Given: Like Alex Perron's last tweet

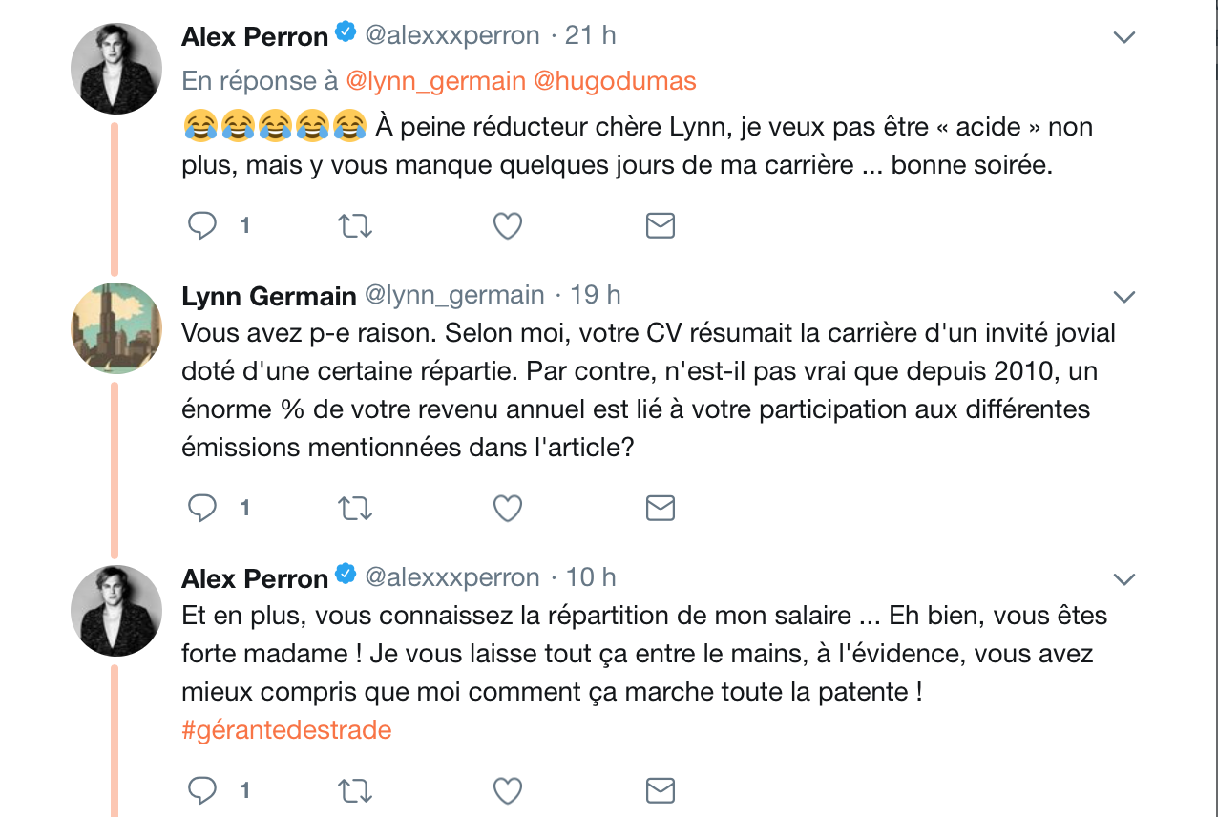Looking at the screenshot, I should (507, 790).
